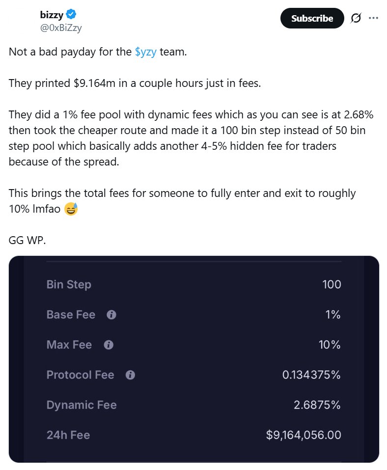Click the Dynamic Fee value 2.6875%
This screenshot has height=470, width=387.
317,405
